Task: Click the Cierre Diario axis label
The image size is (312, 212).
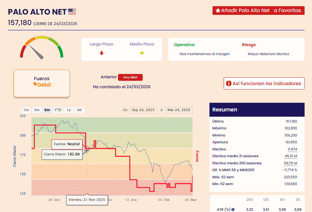Action: pyautogui.click(x=15, y=156)
